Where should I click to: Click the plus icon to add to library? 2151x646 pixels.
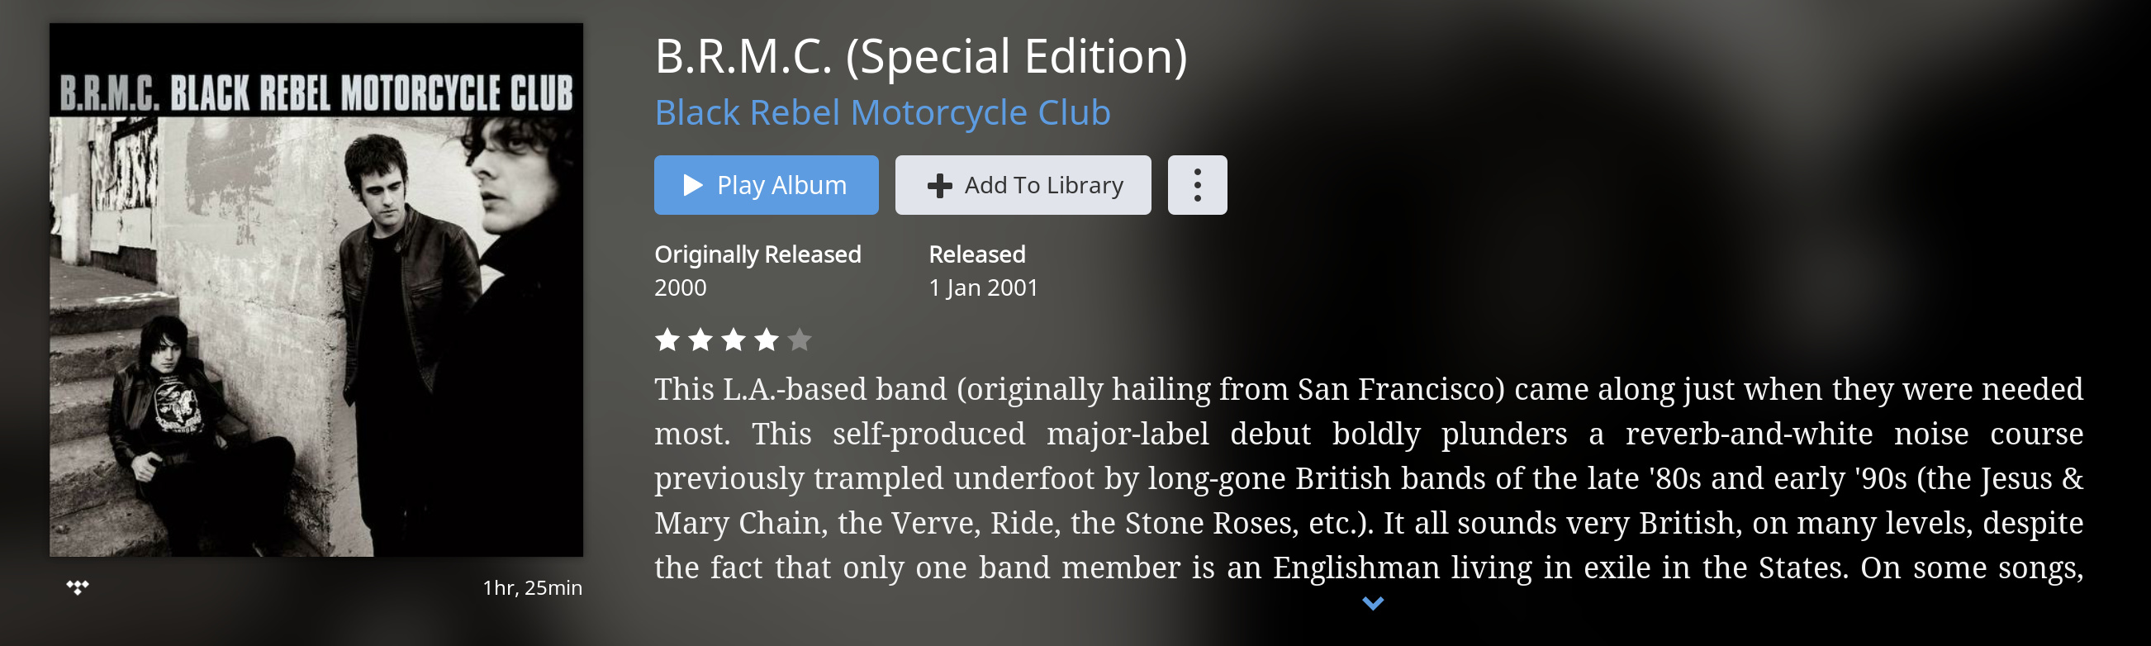coord(939,185)
